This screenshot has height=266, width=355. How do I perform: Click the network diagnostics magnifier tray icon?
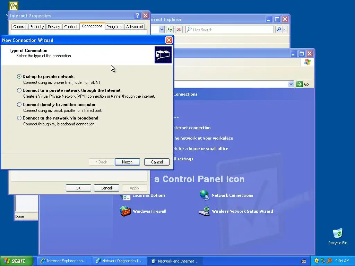(329, 261)
